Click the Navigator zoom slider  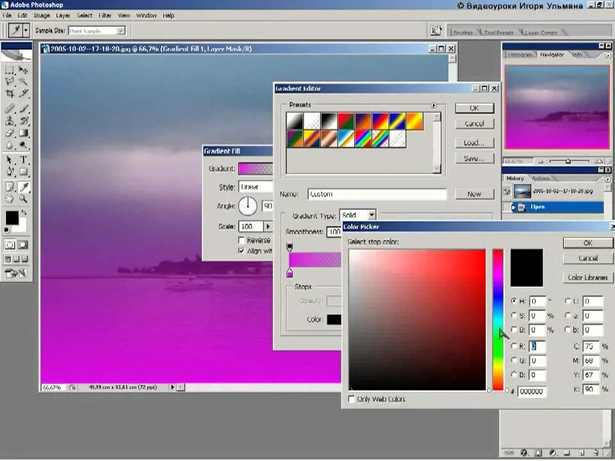[569, 161]
